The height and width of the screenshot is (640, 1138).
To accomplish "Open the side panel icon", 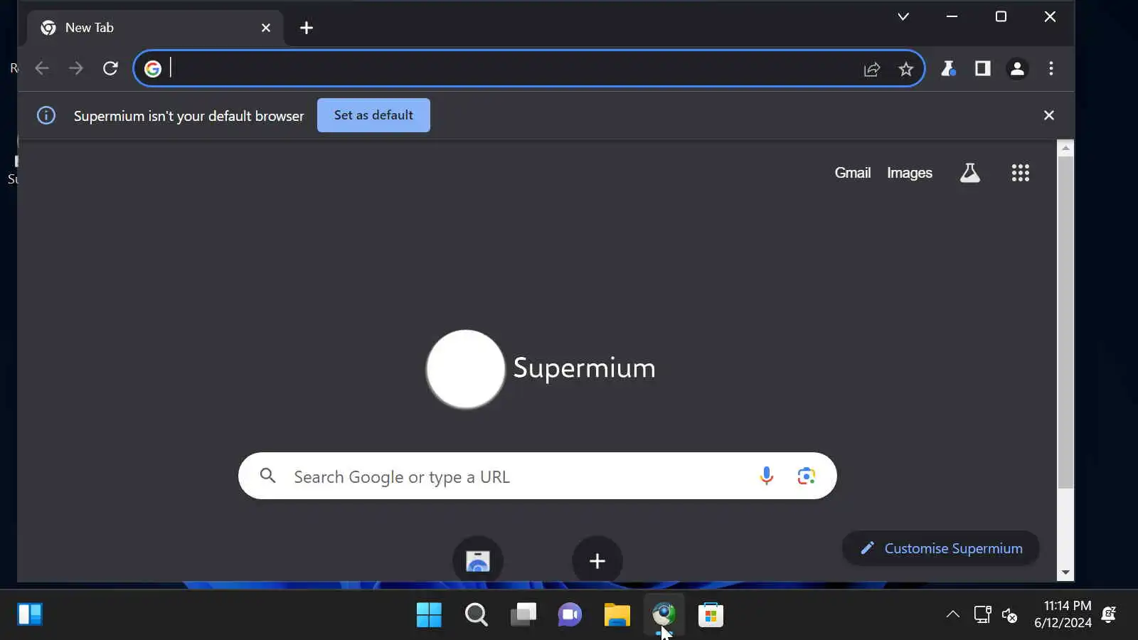I will (x=983, y=68).
